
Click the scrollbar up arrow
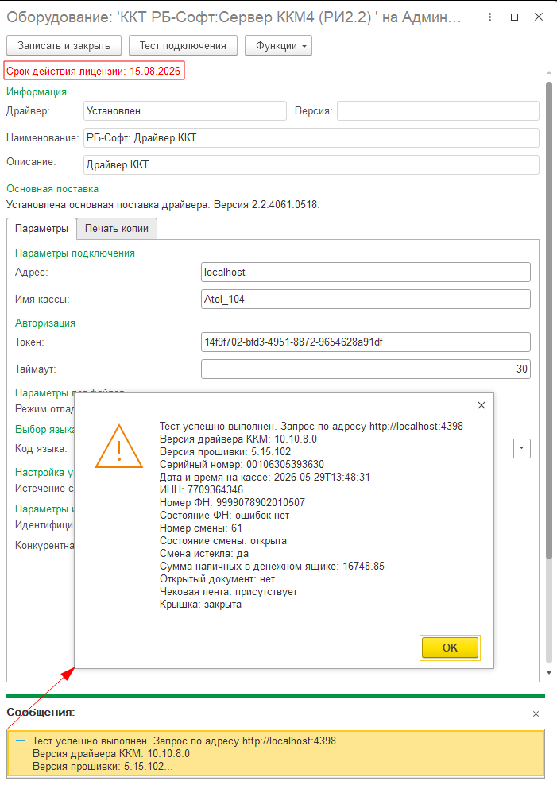549,74
